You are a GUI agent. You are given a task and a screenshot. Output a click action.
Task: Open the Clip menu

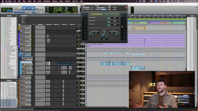pos(34,1)
